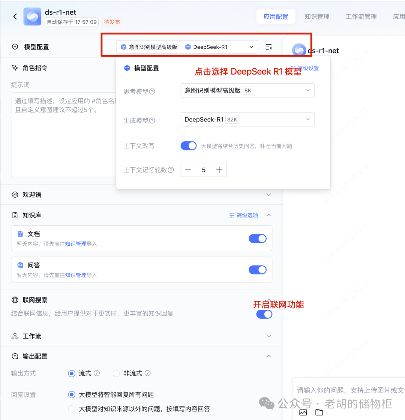This screenshot has width=405, height=420.
Task: Click the 联网搜索 globe icon
Action: [15, 300]
